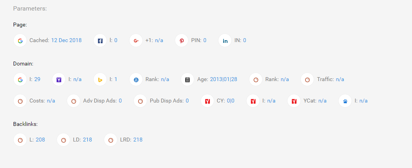Click the Google icon beside Cached
The width and height of the screenshot is (412, 168).
[20, 41]
